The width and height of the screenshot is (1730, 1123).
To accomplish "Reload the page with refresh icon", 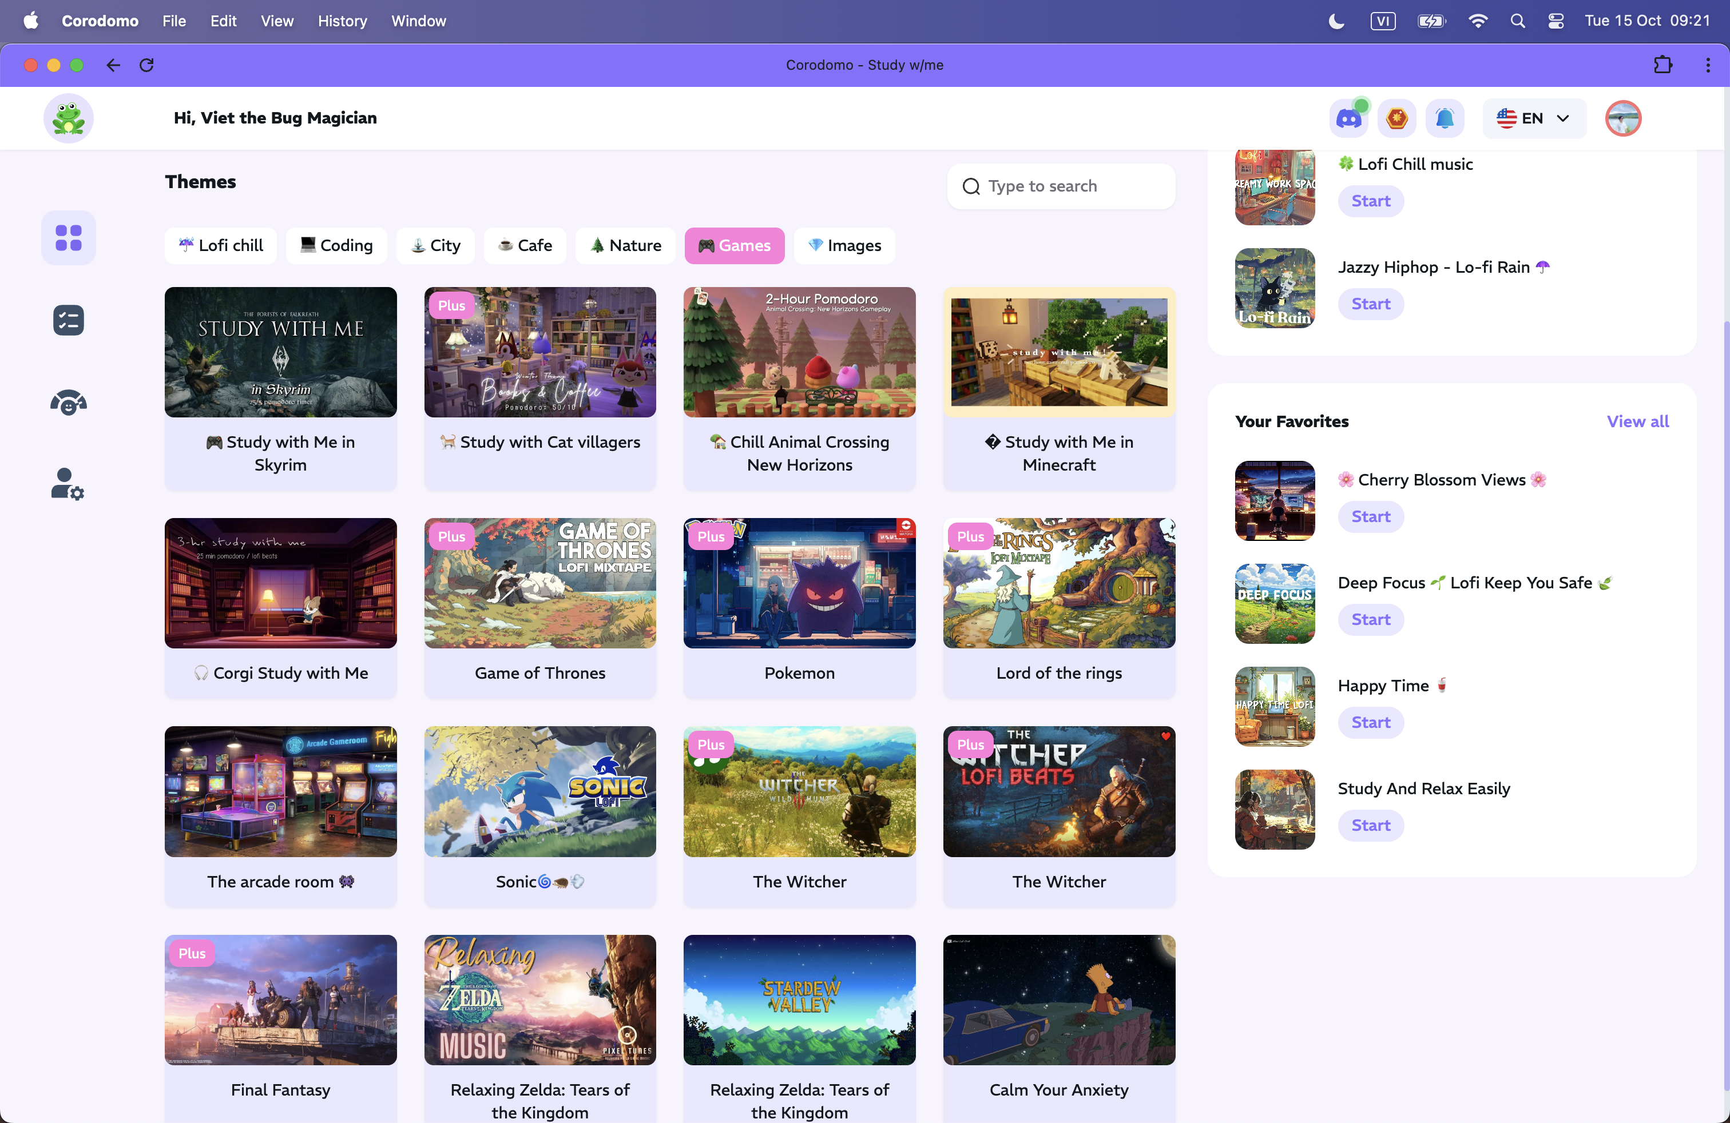I will coord(147,65).
